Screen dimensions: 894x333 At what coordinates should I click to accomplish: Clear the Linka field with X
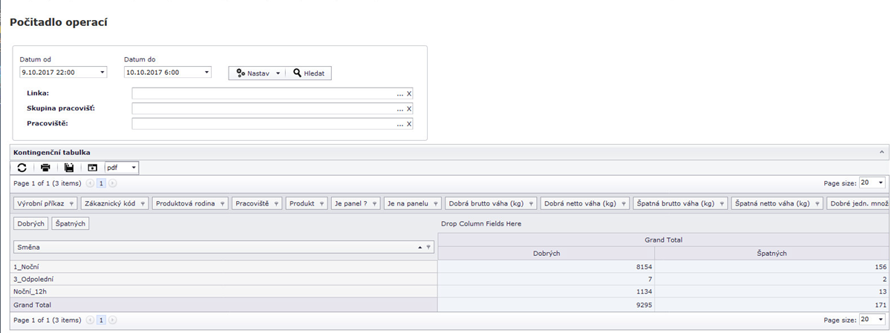click(408, 94)
